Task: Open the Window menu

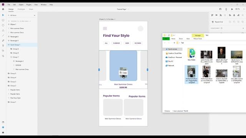Action: (43, 5)
